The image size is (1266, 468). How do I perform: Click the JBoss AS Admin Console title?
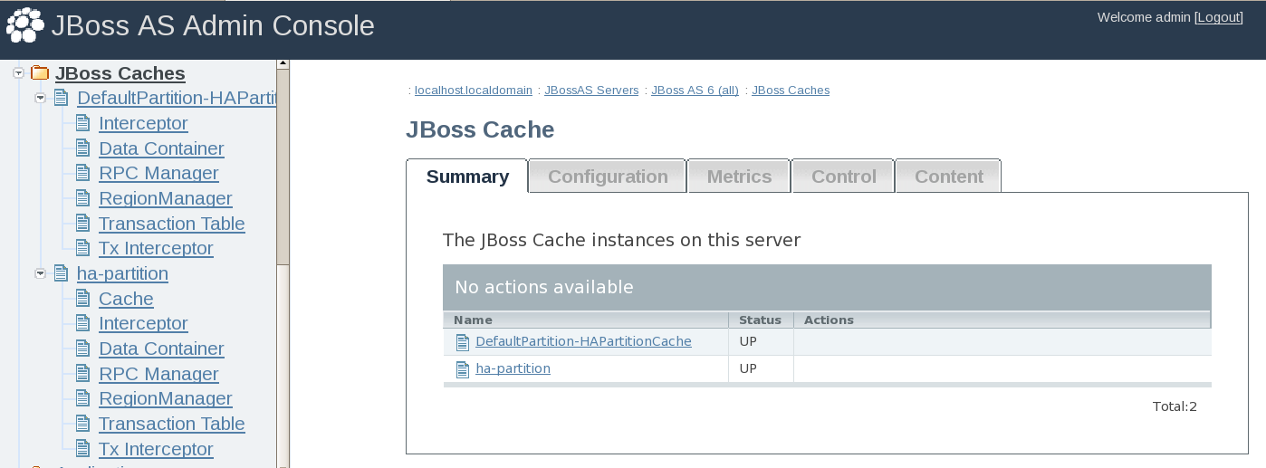213,25
